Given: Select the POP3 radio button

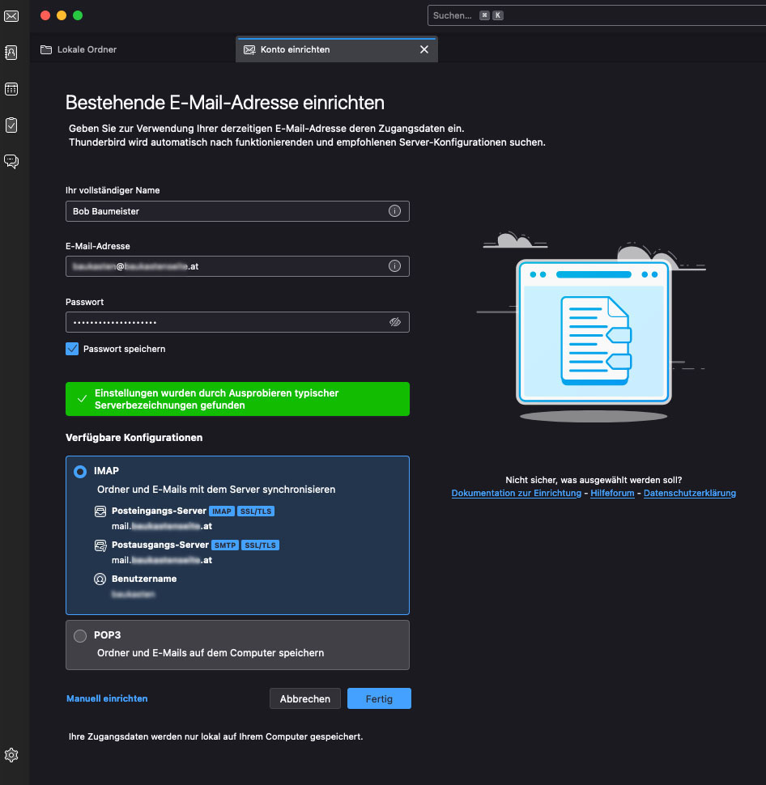Looking at the screenshot, I should coord(80,636).
